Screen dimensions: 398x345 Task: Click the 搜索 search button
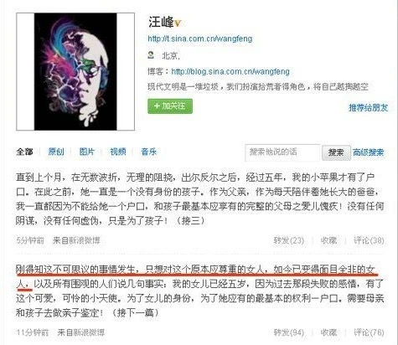(336, 152)
